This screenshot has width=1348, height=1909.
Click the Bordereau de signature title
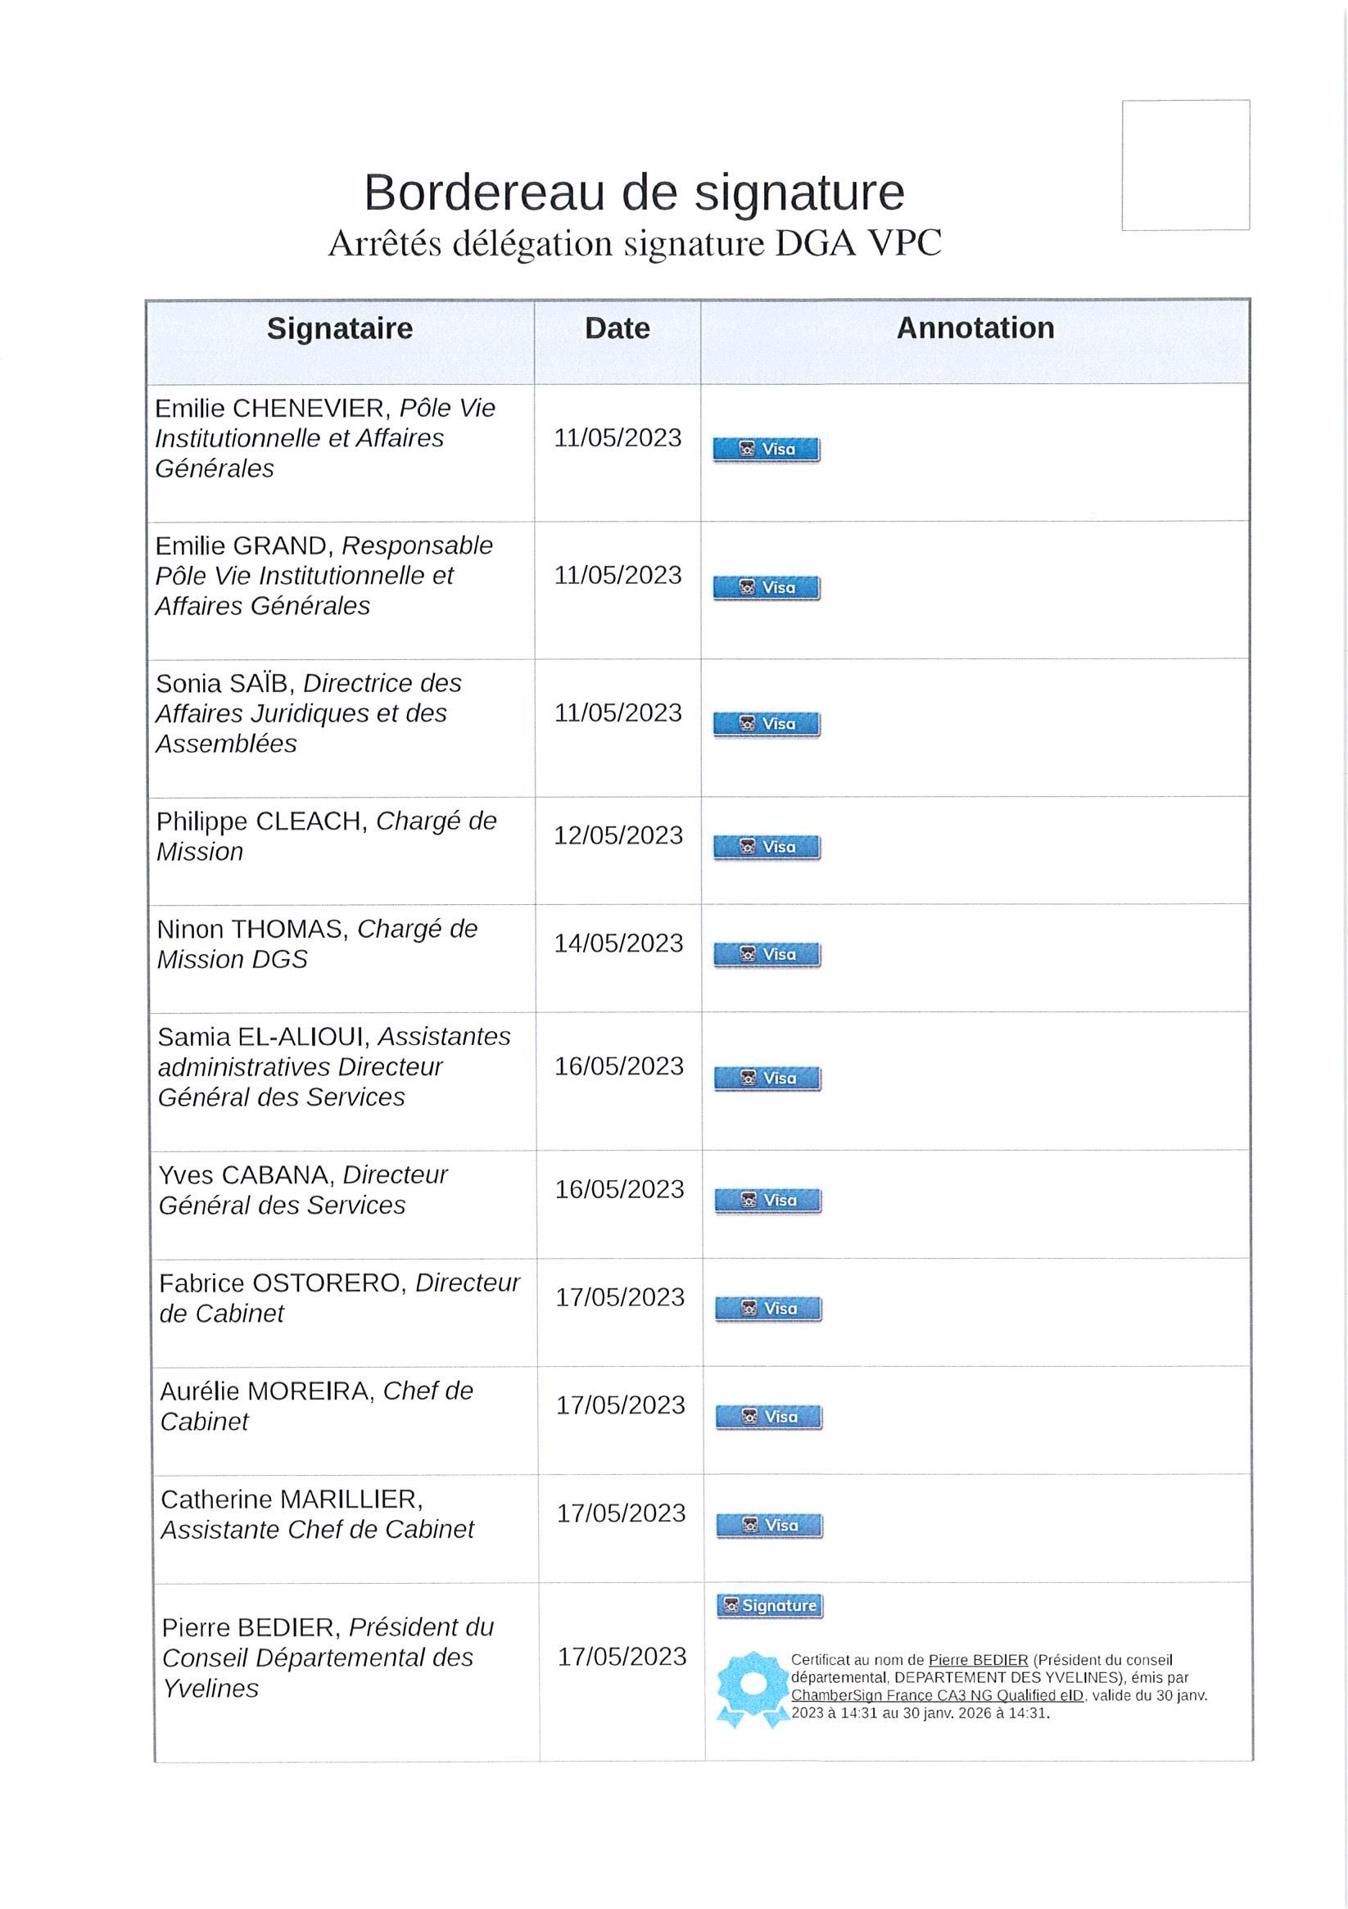tap(634, 192)
